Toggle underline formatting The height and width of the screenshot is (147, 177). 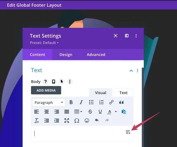pos(100,112)
